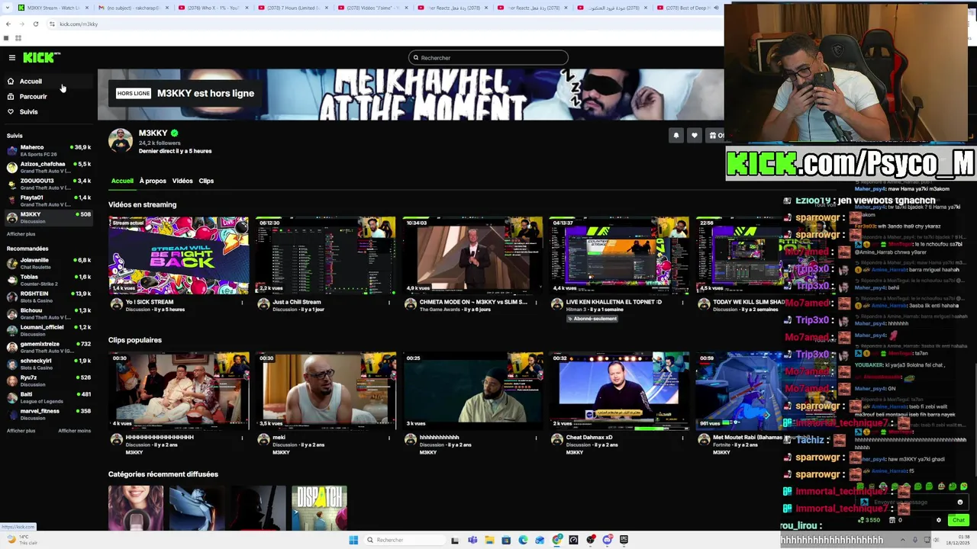Open recommended channel Baliti
977x549 pixels.
(x=47, y=397)
